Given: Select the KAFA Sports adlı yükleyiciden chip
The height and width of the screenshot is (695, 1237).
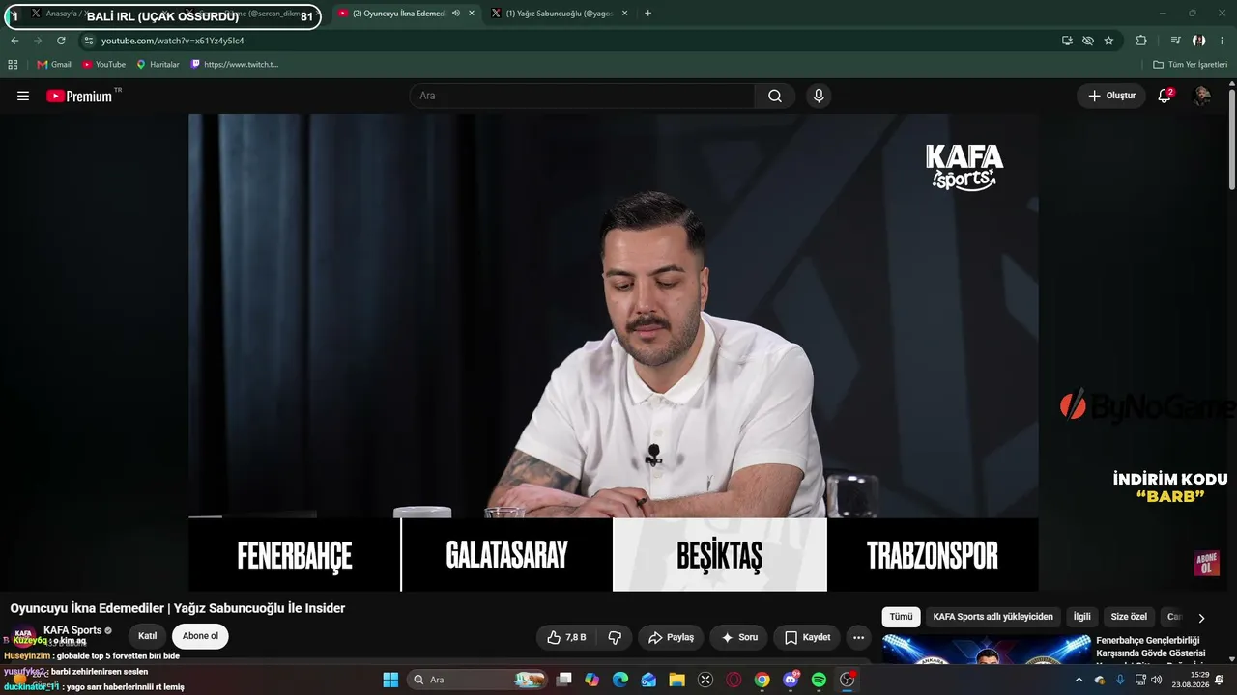Looking at the screenshot, I should click(992, 617).
